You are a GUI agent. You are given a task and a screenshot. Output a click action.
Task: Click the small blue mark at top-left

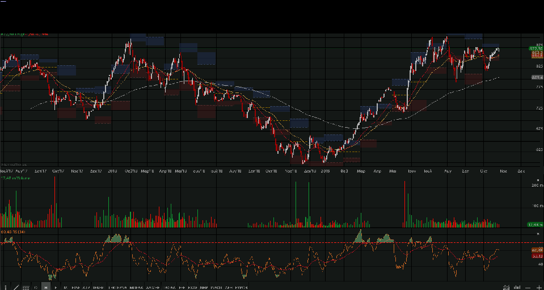tap(3, 2)
